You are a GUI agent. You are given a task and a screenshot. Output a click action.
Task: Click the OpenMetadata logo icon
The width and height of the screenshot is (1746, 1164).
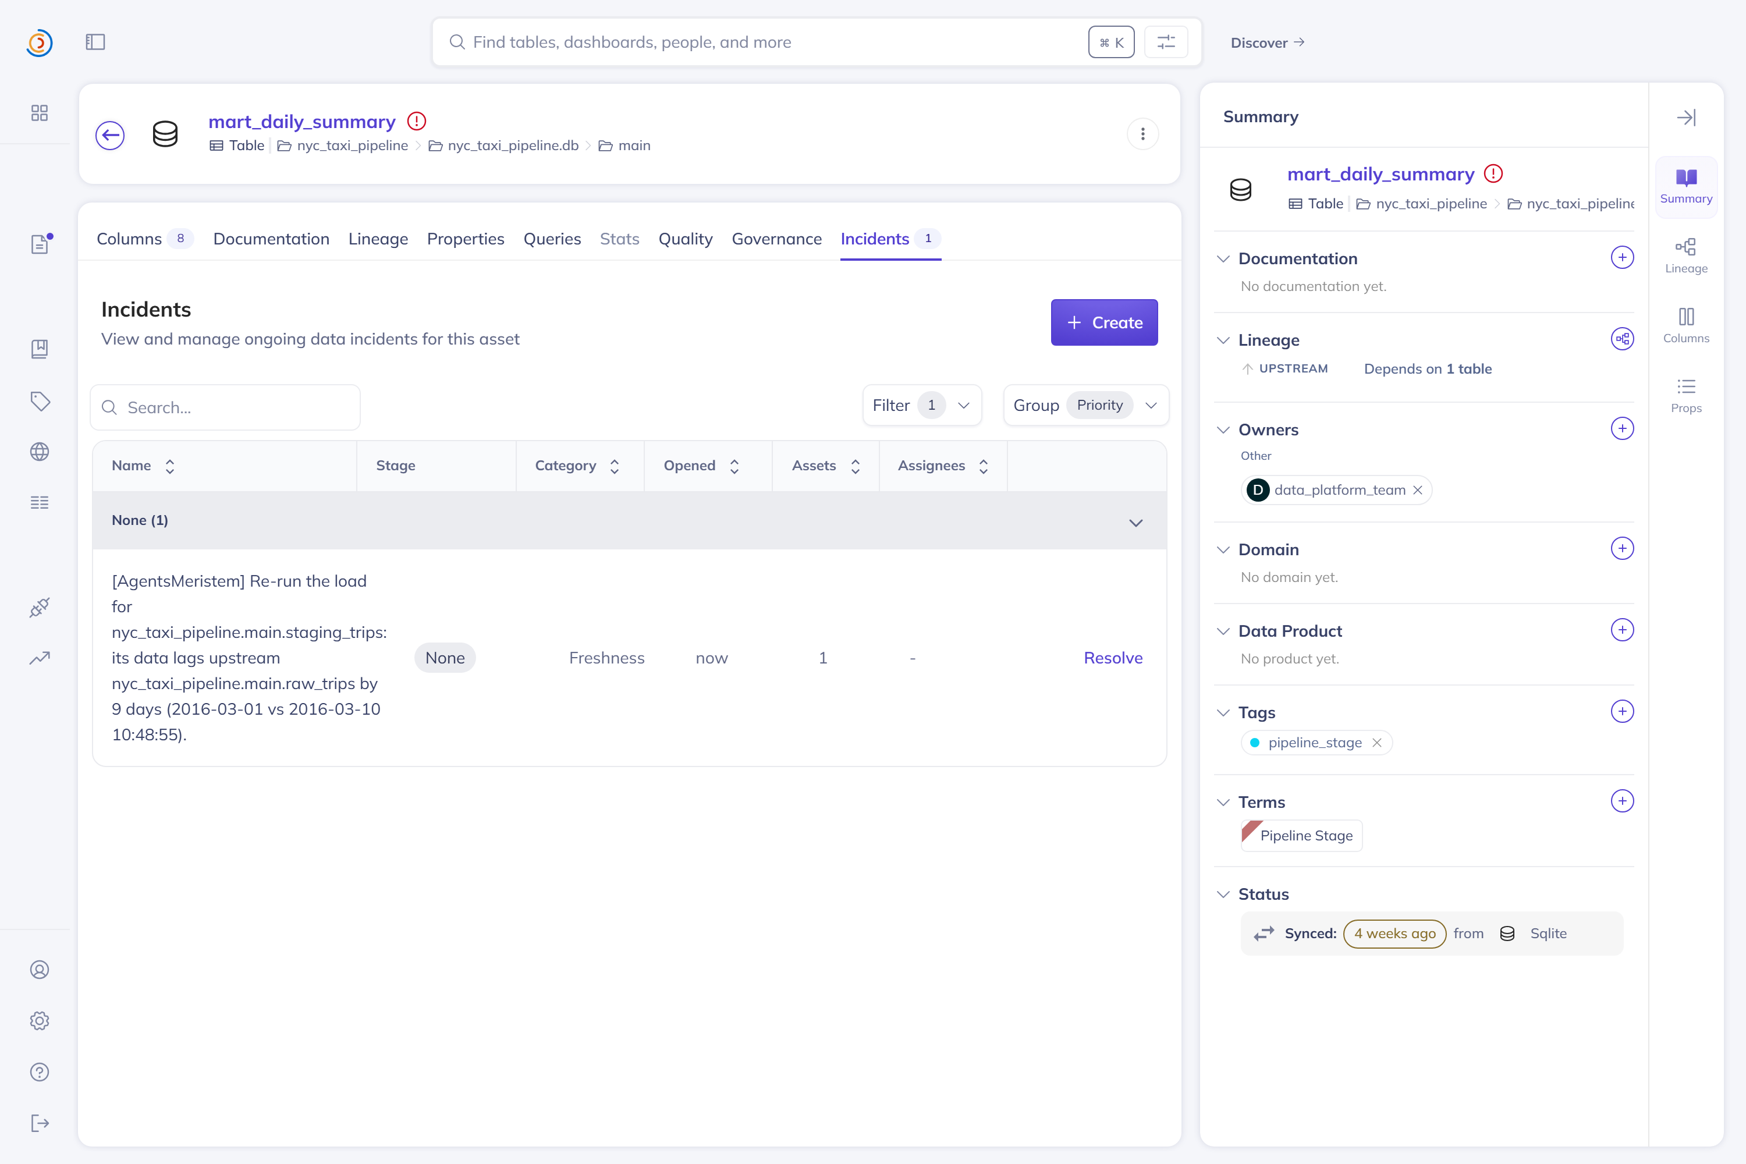pyautogui.click(x=40, y=42)
